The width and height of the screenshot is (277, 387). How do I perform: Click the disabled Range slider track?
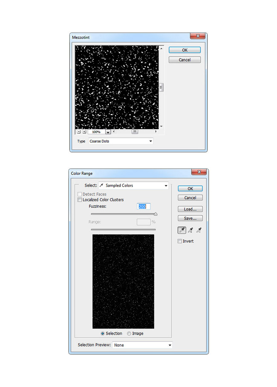point(123,230)
